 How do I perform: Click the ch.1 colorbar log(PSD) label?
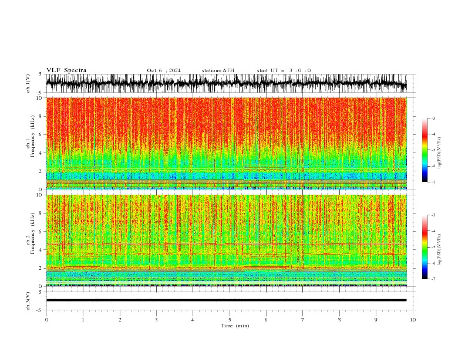pyautogui.click(x=439, y=153)
